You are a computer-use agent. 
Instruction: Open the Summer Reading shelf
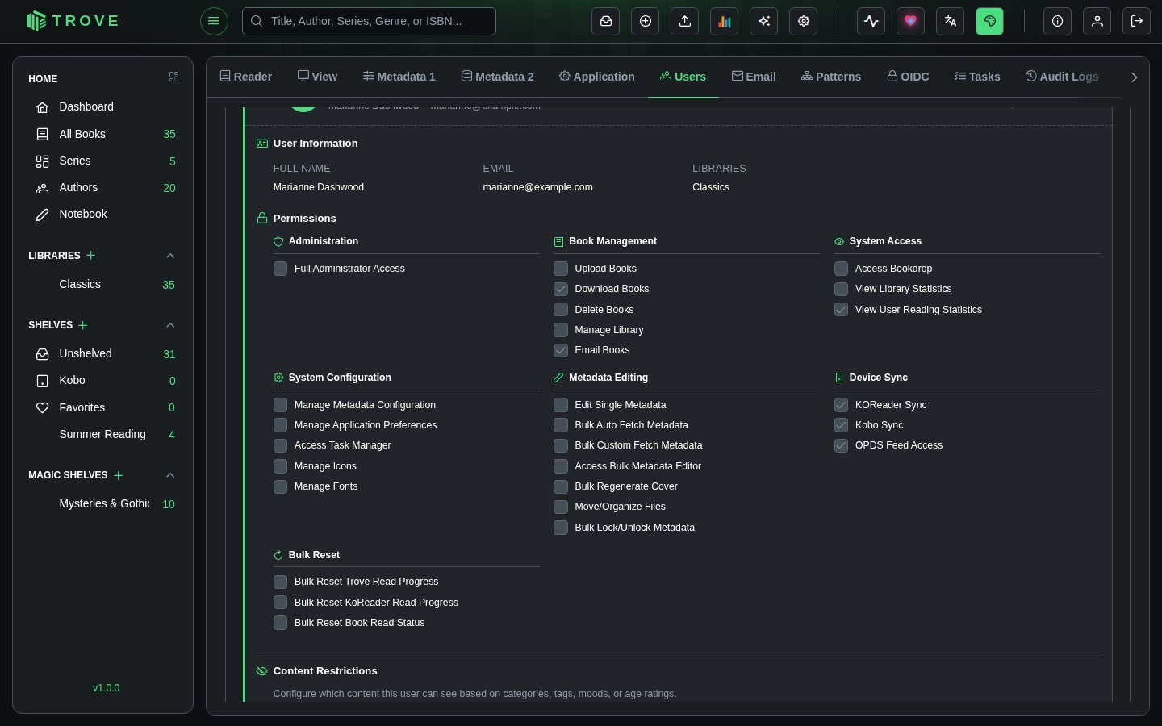pos(102,434)
